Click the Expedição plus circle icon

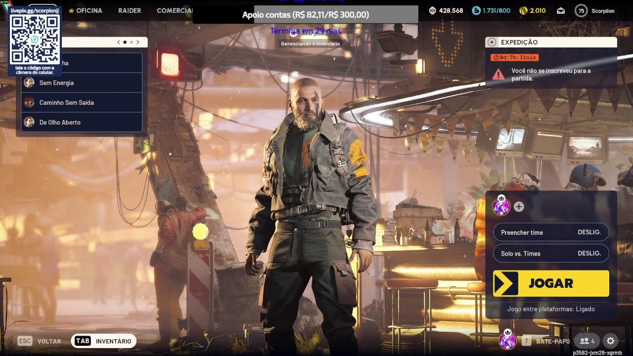pyautogui.click(x=492, y=43)
